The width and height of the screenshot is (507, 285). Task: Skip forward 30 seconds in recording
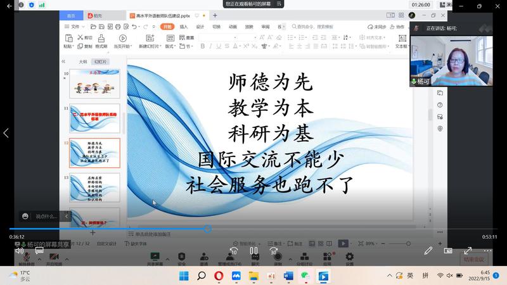coord(274,251)
